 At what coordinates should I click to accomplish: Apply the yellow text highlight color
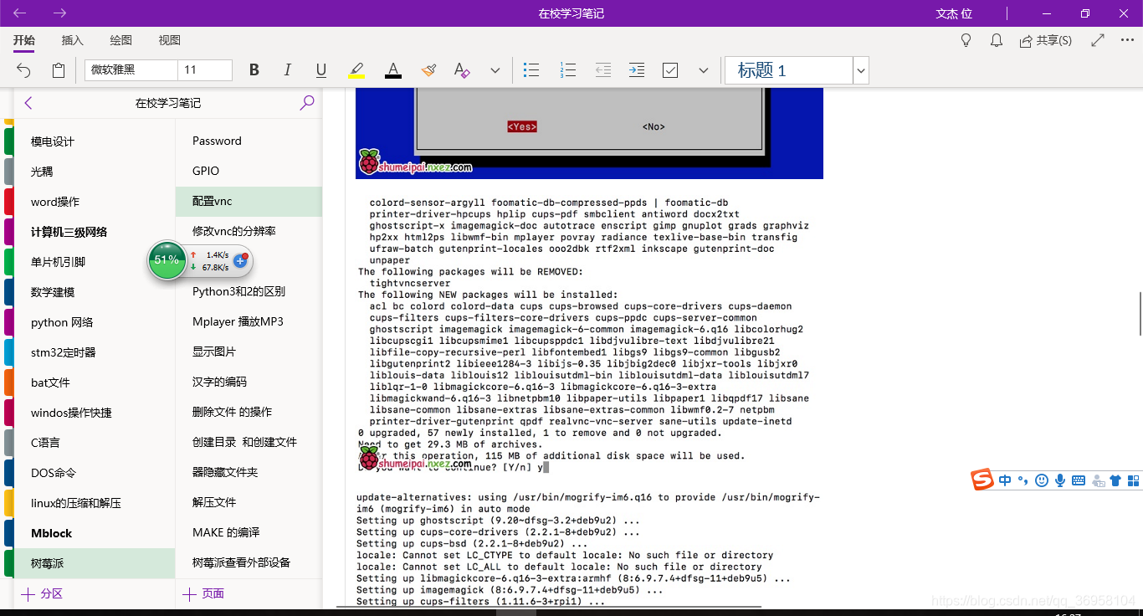(356, 70)
